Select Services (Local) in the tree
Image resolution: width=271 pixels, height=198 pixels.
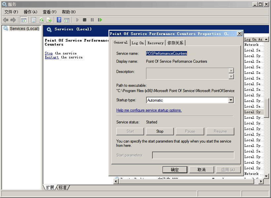point(24,29)
